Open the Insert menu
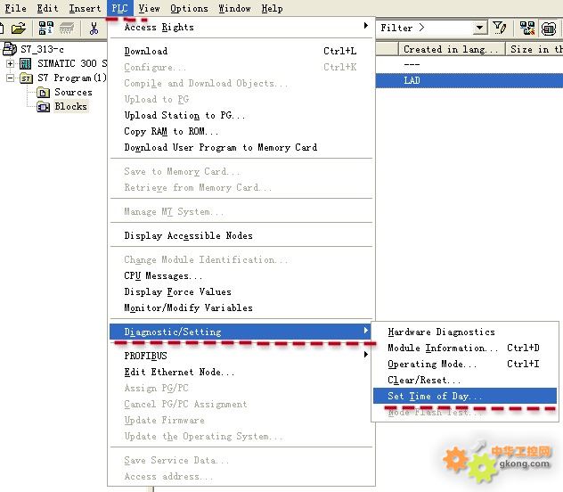This screenshot has width=563, height=492. click(85, 8)
